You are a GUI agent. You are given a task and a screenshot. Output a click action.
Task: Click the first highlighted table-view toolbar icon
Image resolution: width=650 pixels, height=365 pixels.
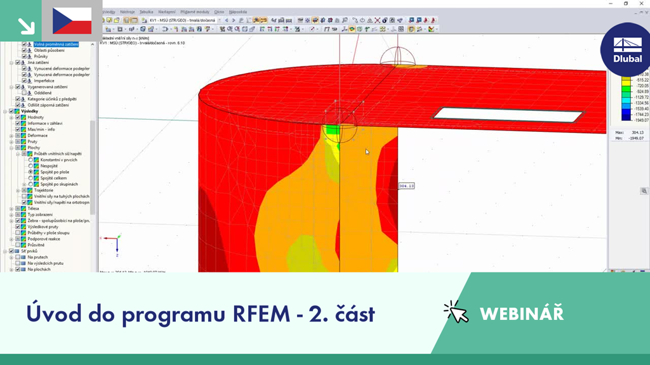click(x=127, y=20)
